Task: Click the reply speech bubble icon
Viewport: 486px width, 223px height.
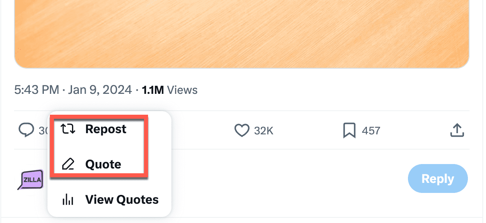Action: click(27, 130)
